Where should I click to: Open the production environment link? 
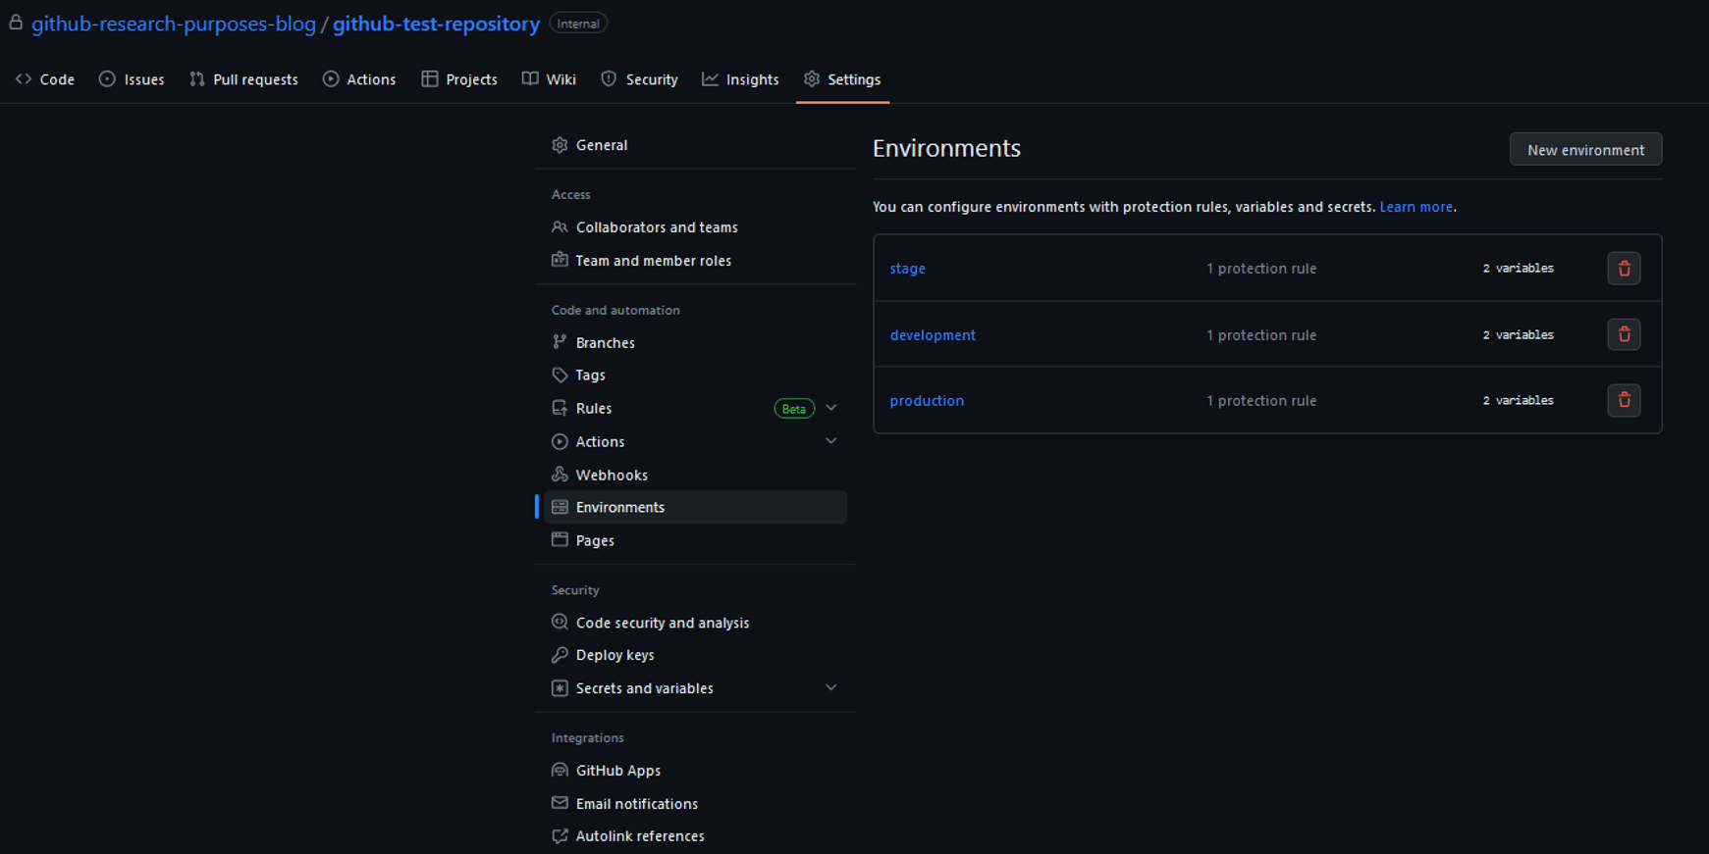click(927, 401)
